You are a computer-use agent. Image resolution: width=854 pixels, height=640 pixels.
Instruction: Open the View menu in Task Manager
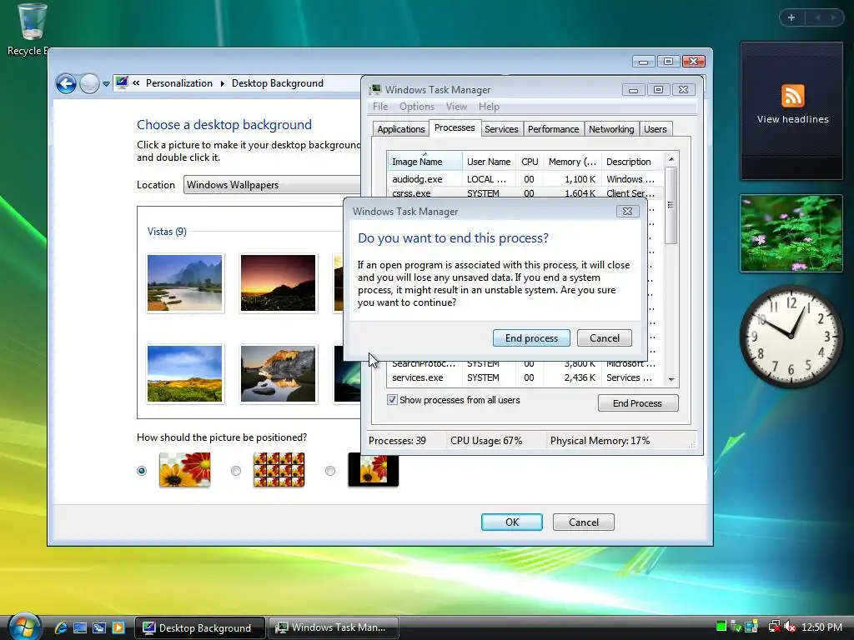click(456, 107)
